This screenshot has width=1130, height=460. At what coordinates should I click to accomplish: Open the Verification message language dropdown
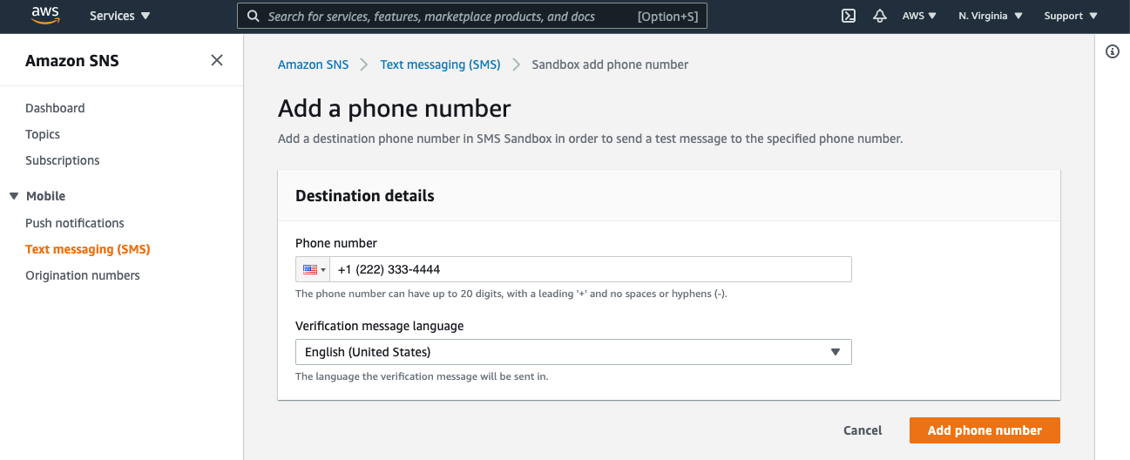[x=573, y=352]
